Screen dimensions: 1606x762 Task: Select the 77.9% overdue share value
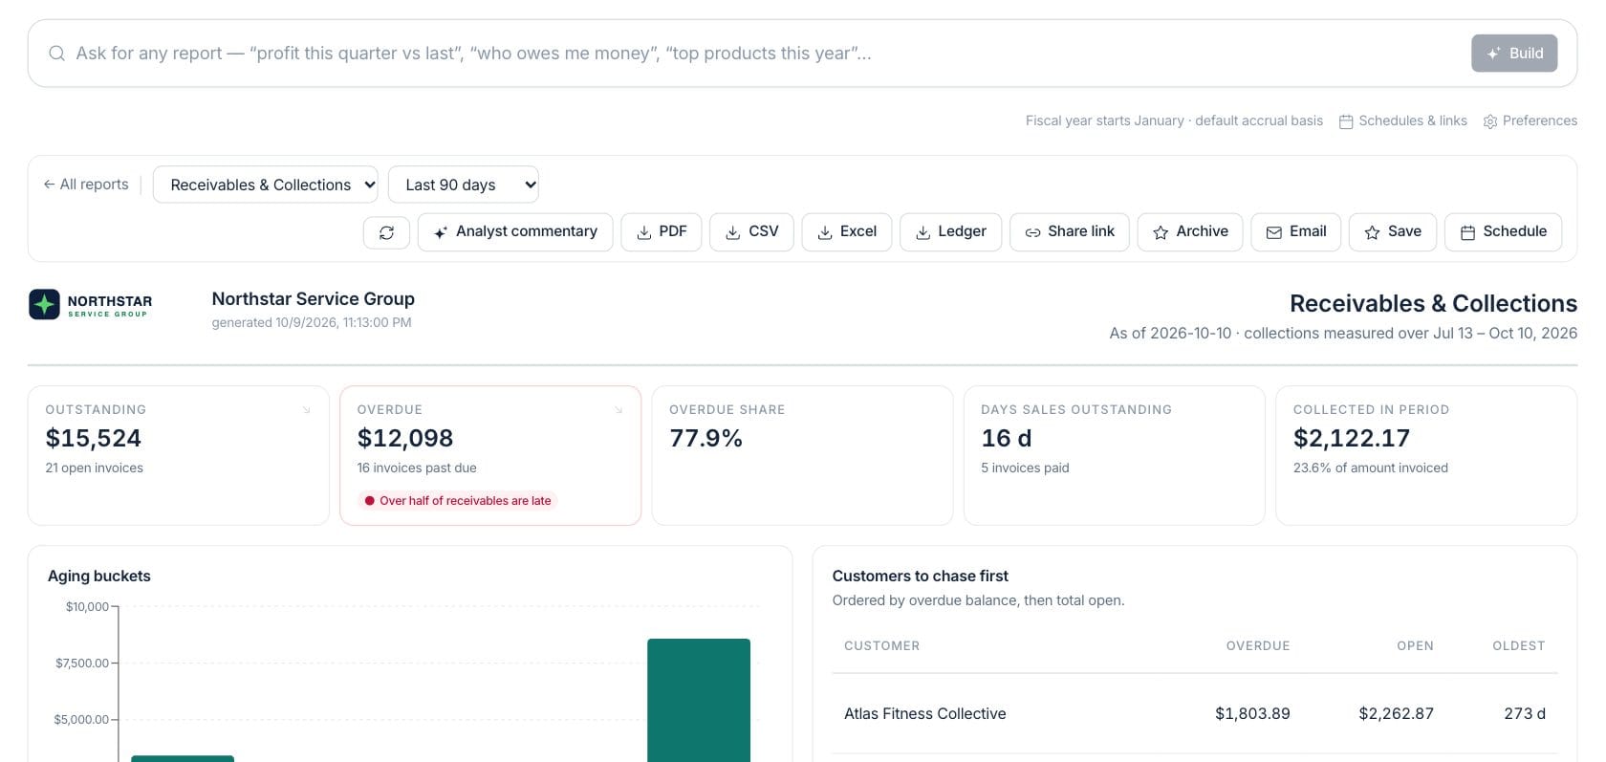(706, 438)
